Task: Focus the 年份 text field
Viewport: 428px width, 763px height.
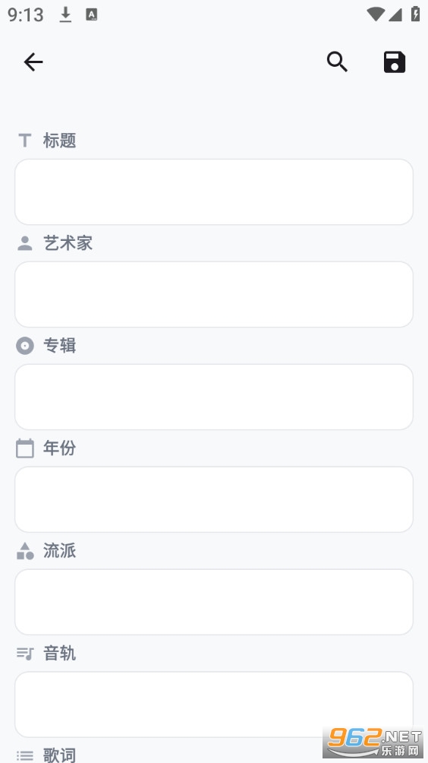Action: pos(214,499)
